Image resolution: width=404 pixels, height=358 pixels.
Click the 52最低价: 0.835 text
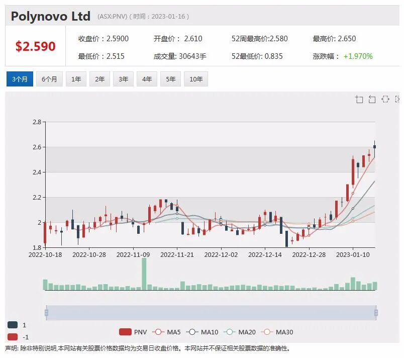257,56
